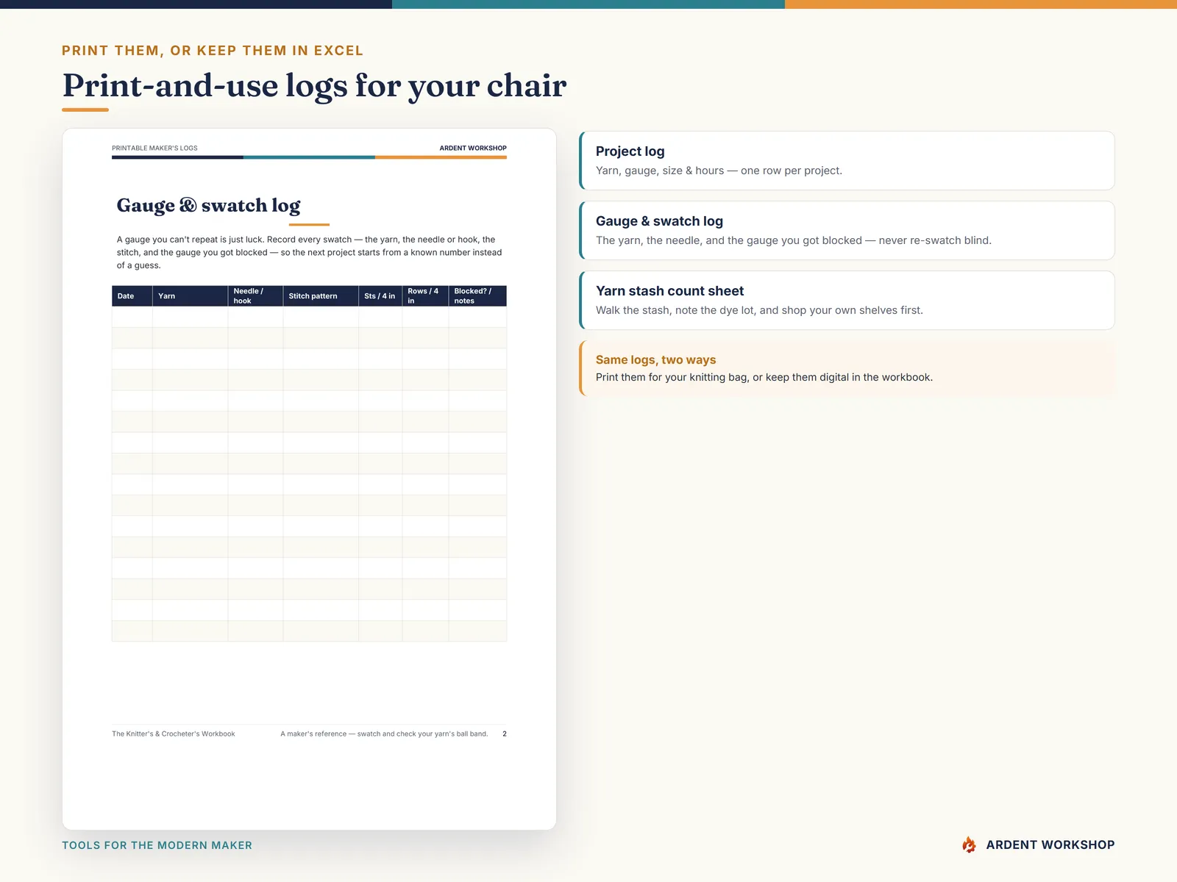Screen dimensions: 1177x882
Task: Click the PRINTABLE MAKER'S LOGS page header text
Action: 154,148
